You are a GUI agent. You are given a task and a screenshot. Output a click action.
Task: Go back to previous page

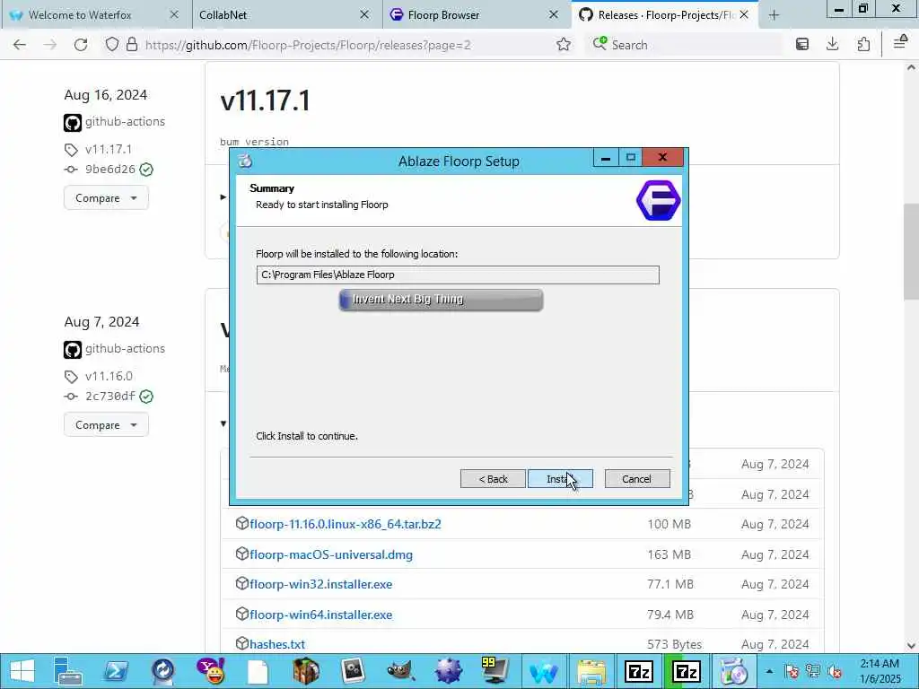[x=20, y=45]
